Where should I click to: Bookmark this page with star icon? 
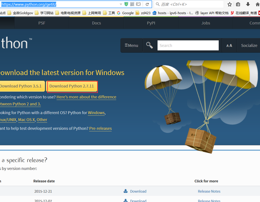(229, 4)
